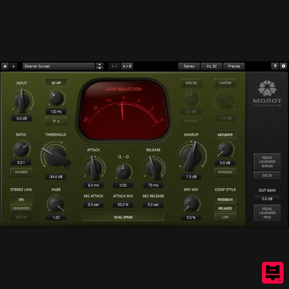Adjust the INPUT gain knob

pos(22,101)
